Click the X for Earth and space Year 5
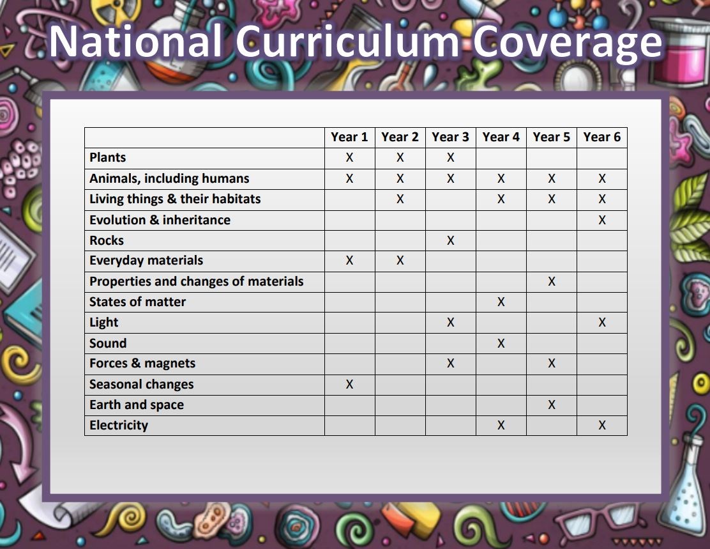The image size is (710, 549). click(552, 405)
